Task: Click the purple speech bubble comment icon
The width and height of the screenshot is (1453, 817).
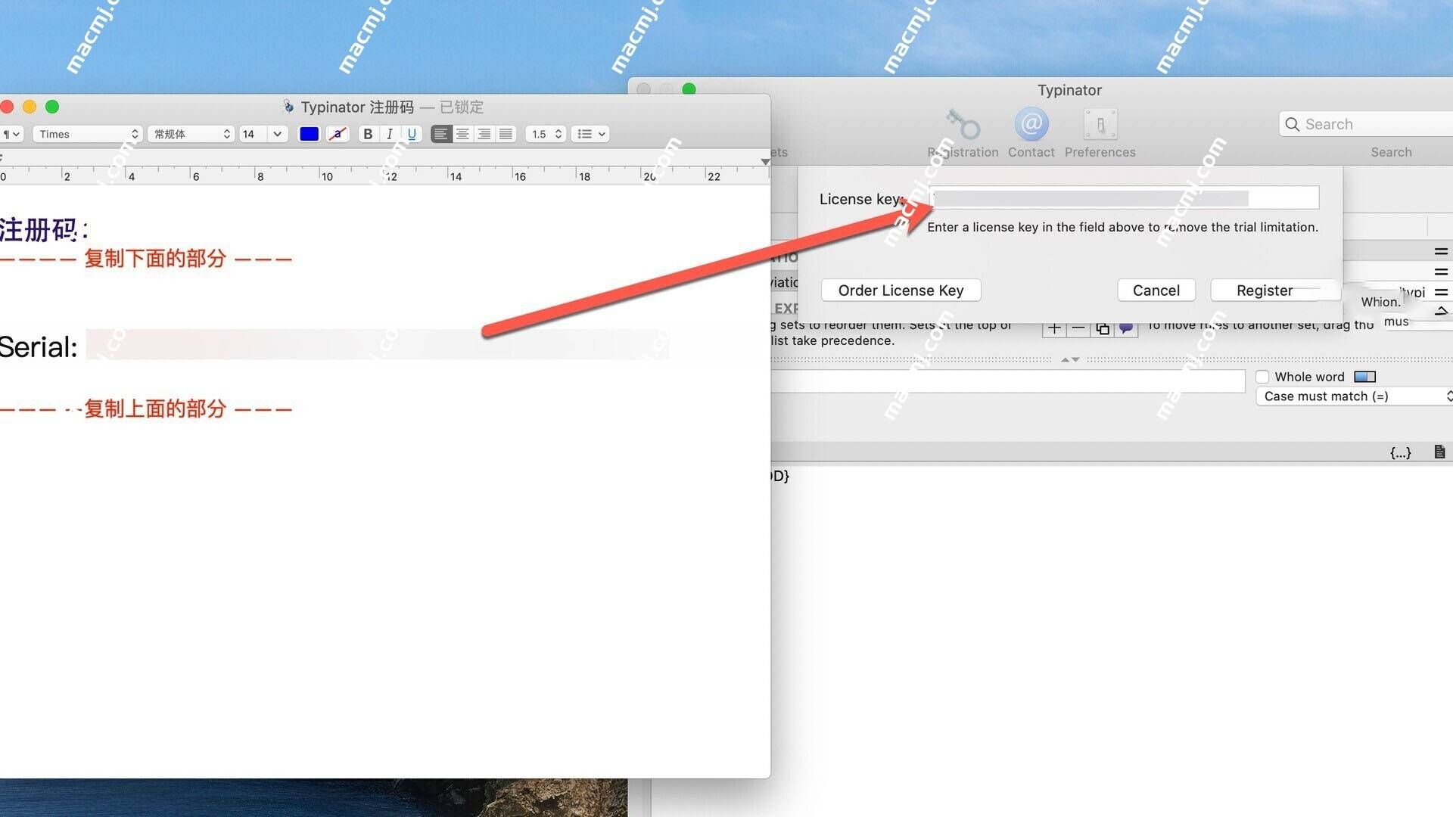Action: coord(1126,329)
